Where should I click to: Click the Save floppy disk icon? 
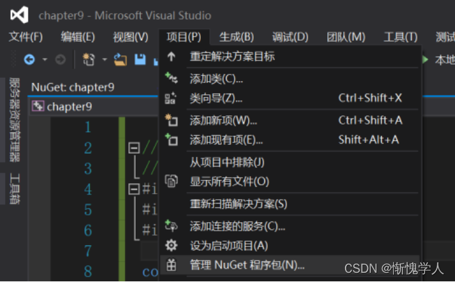(x=140, y=59)
